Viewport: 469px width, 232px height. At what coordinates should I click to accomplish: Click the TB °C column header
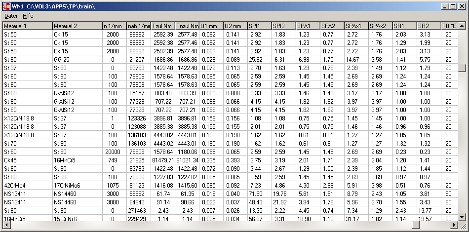click(449, 26)
